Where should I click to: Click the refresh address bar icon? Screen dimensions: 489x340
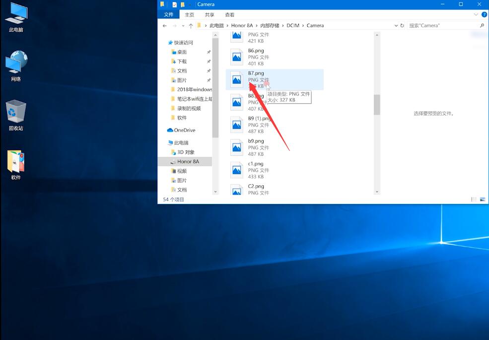tap(402, 26)
